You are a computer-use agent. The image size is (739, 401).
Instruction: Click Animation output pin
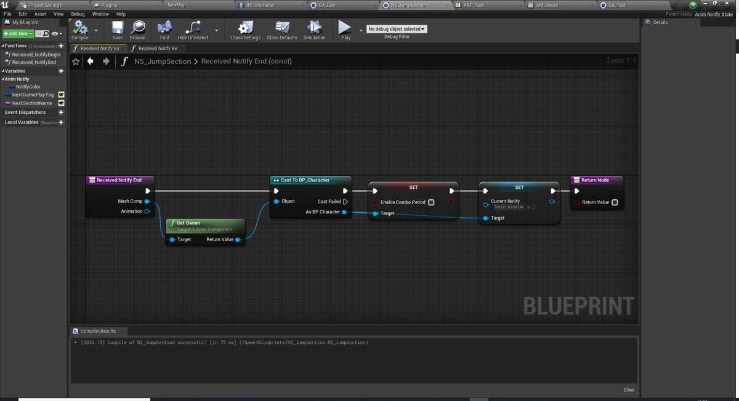pyautogui.click(x=147, y=212)
